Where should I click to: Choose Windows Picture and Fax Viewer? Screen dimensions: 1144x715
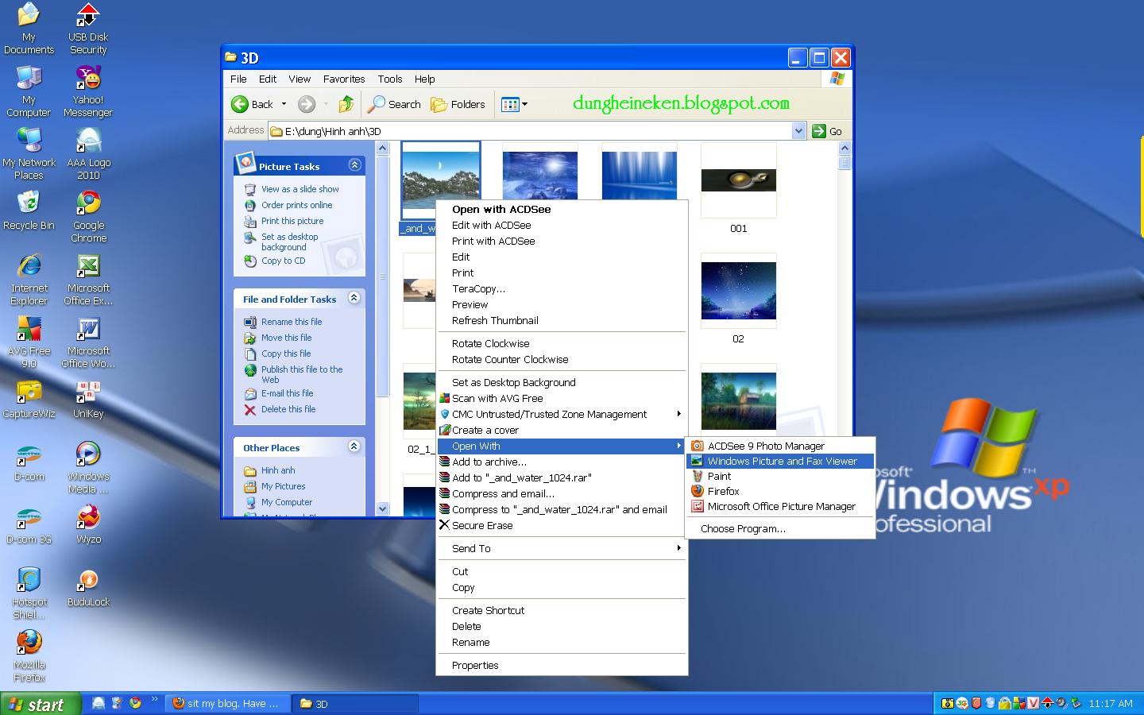779,461
